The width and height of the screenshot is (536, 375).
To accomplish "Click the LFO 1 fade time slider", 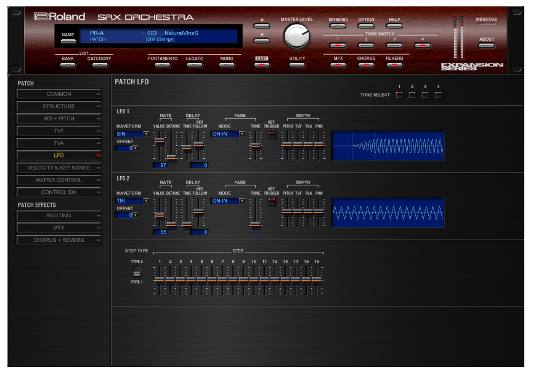I will click(x=255, y=145).
